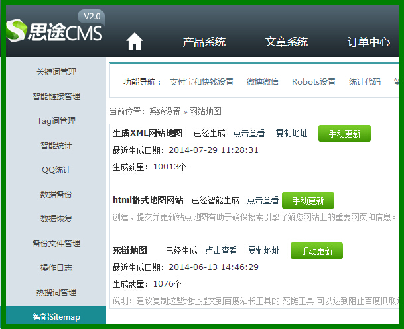Open 数据备份 in the sidebar

point(56,194)
